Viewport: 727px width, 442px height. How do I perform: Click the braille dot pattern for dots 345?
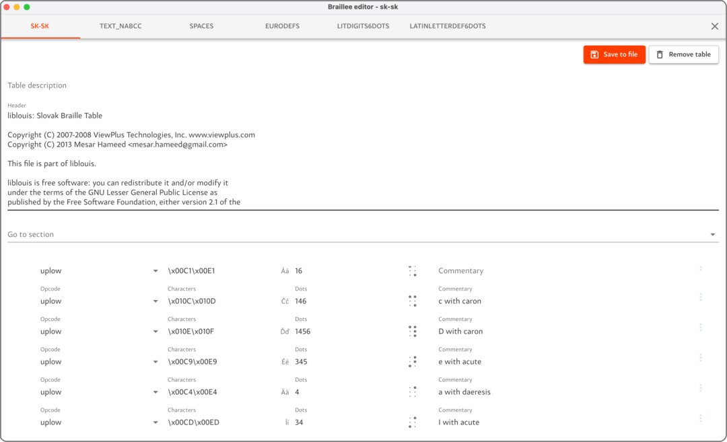(412, 361)
